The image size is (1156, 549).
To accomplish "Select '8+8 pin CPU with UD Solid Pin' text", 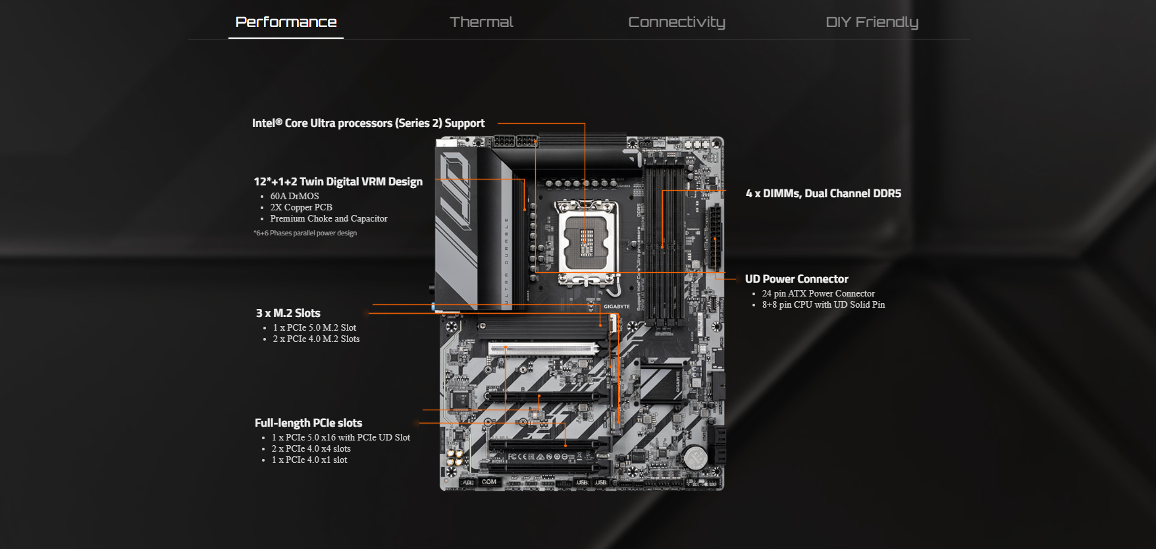I will coord(823,304).
